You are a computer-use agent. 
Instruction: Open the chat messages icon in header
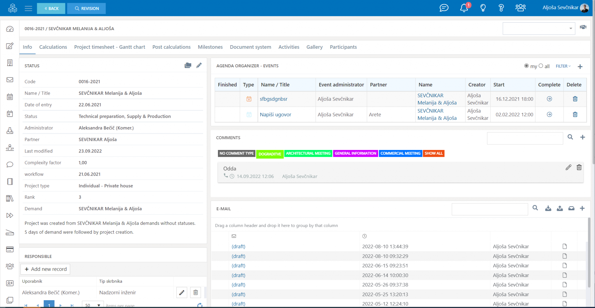444,8
